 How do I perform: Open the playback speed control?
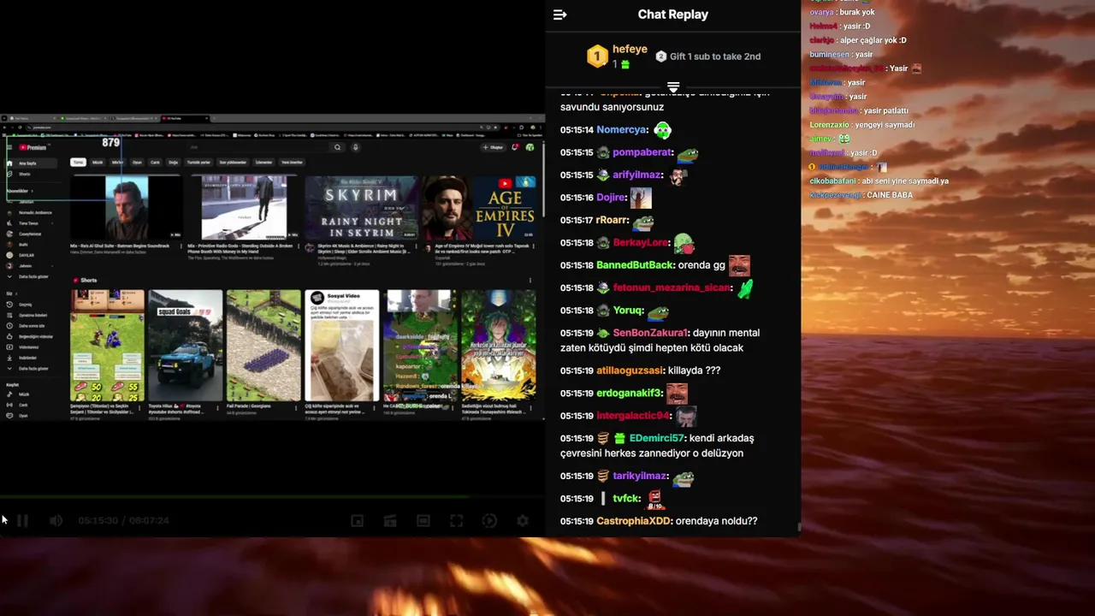(489, 520)
